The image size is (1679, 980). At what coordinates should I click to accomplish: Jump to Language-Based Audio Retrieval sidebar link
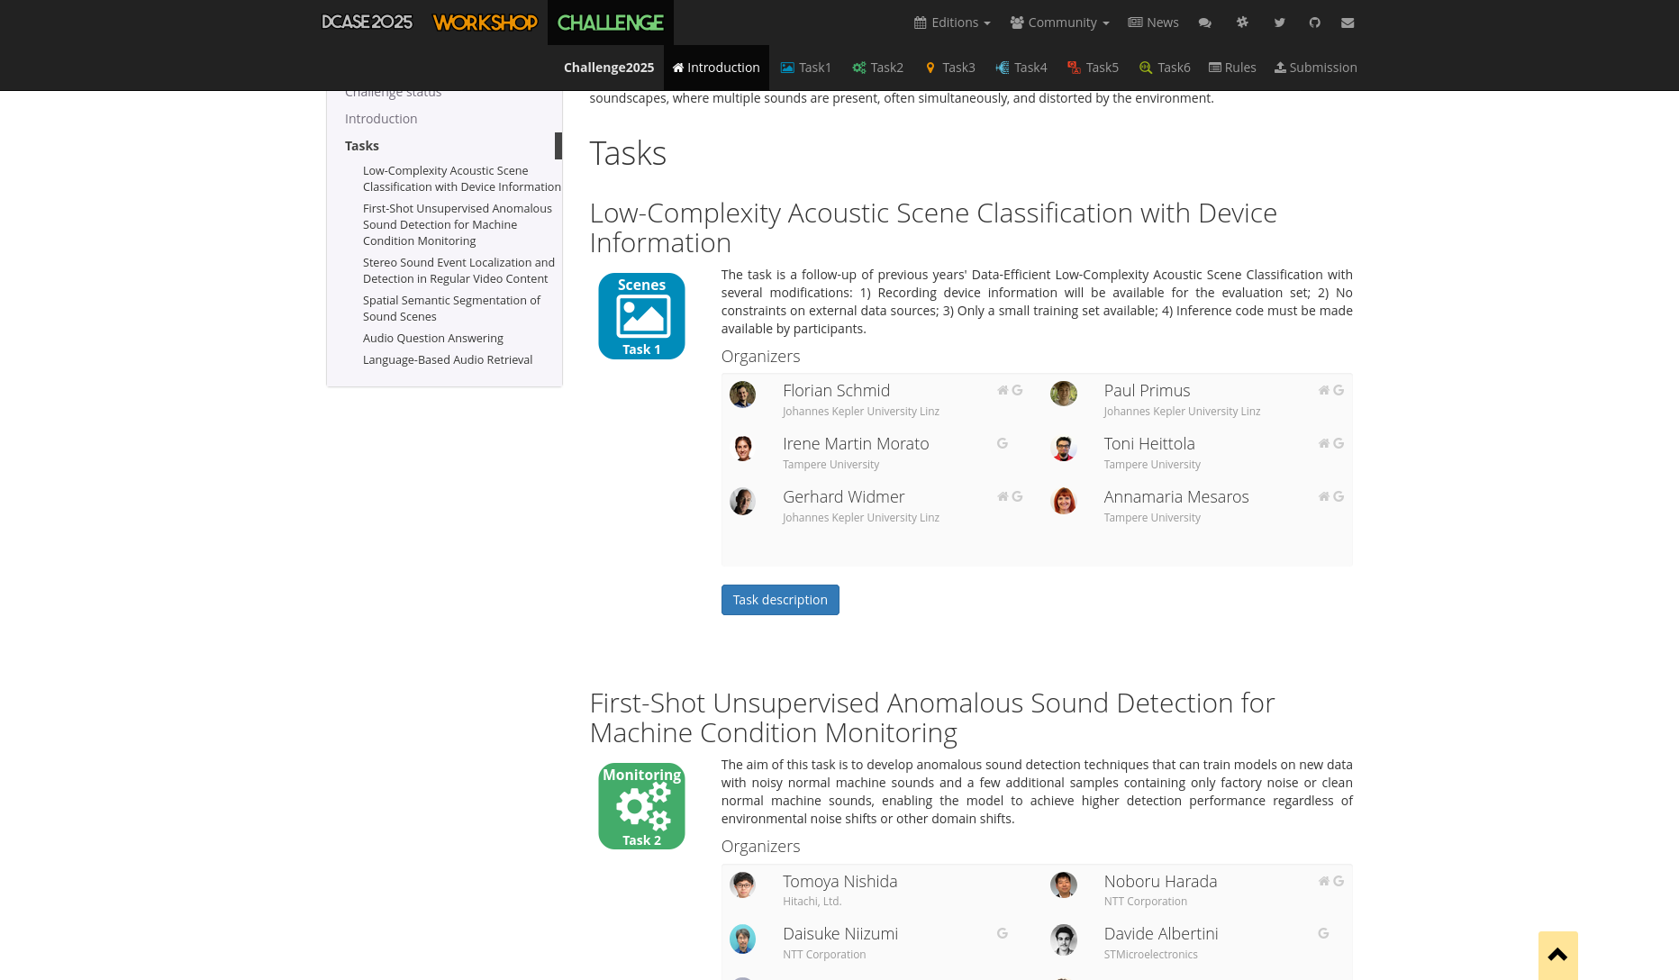[448, 359]
